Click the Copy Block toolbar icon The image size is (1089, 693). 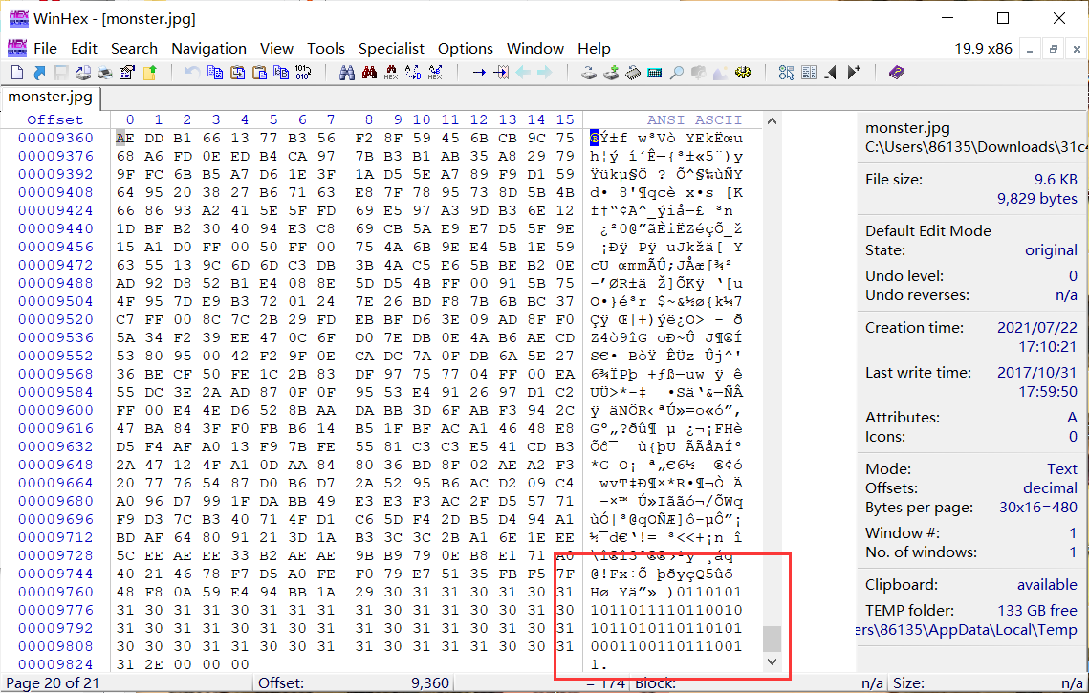214,73
